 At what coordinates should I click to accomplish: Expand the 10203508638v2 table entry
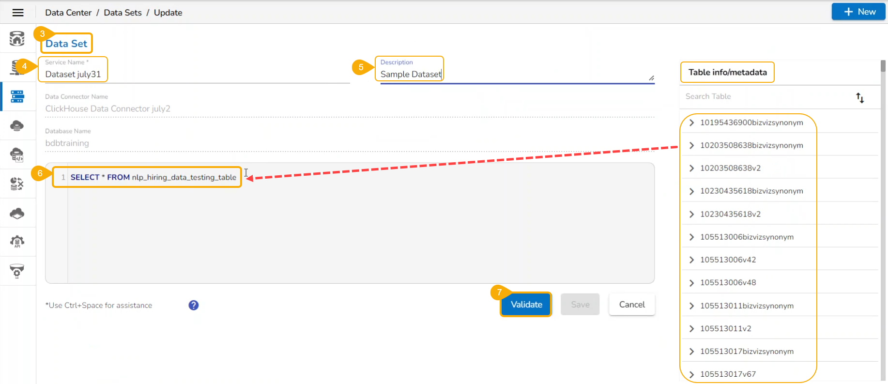point(692,168)
